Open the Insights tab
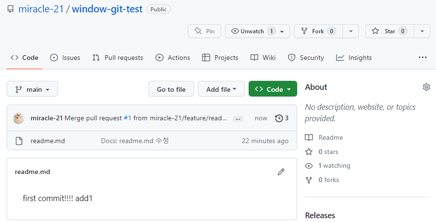The image size is (436, 222). pyautogui.click(x=354, y=58)
